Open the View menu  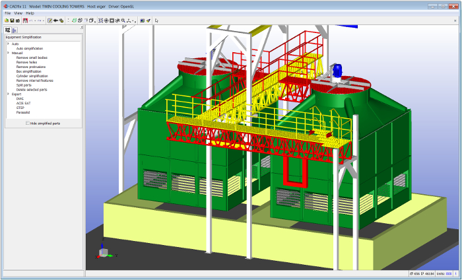click(x=18, y=13)
